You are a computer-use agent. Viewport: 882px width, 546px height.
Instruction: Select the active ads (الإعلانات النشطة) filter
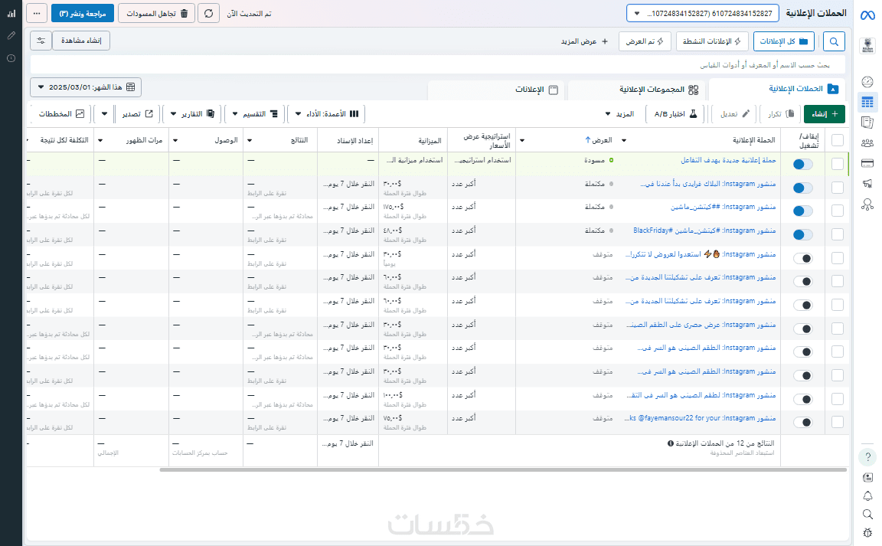[x=711, y=41]
